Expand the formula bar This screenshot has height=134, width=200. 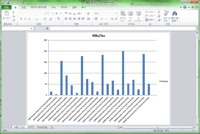click(197, 28)
